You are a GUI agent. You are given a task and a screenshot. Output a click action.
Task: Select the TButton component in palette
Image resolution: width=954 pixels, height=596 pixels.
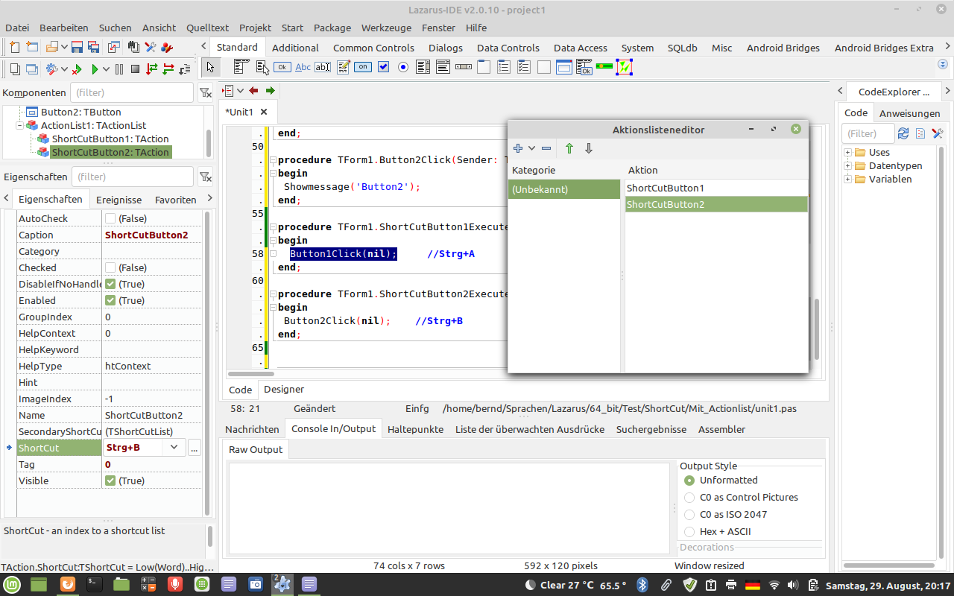[x=282, y=67]
